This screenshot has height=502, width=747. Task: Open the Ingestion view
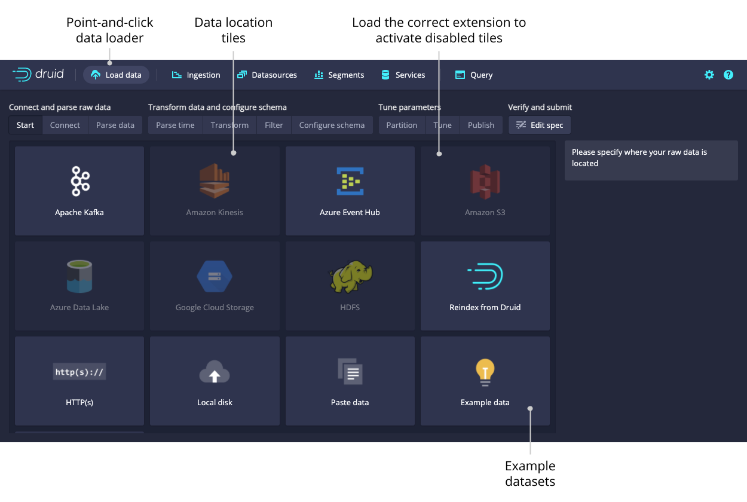pos(196,75)
